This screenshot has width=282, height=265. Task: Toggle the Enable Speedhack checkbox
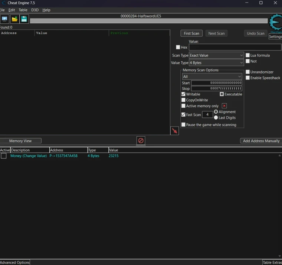pyautogui.click(x=248, y=78)
